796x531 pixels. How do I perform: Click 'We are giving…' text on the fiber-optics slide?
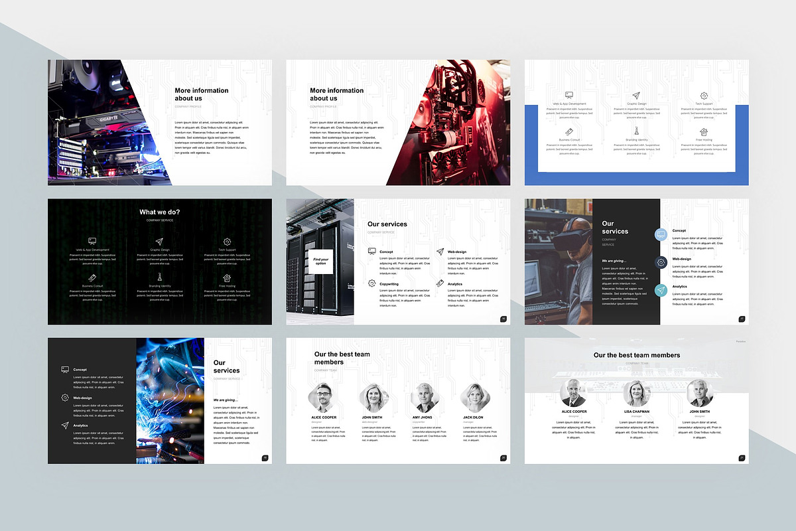[x=226, y=400]
